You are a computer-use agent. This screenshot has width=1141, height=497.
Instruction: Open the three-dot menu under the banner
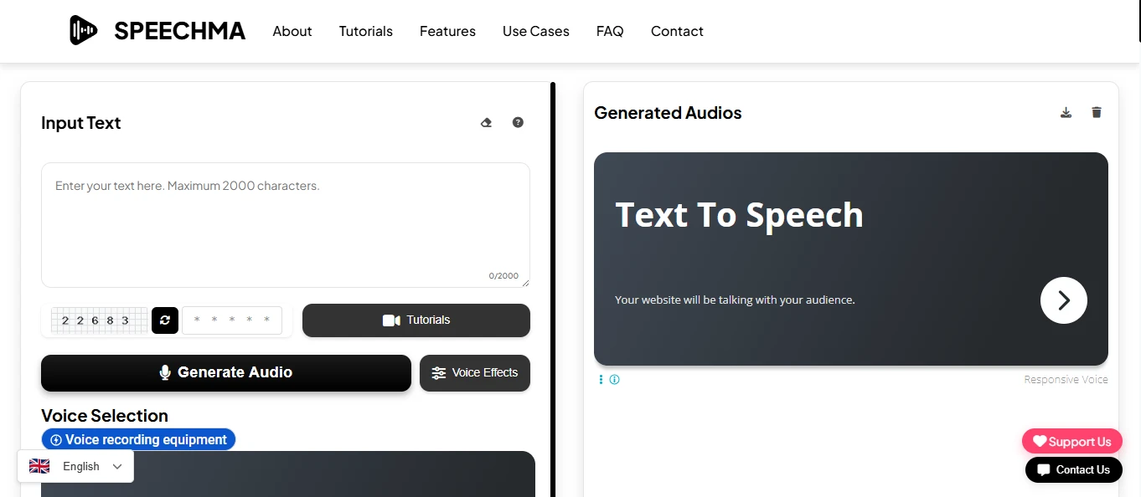pos(600,379)
